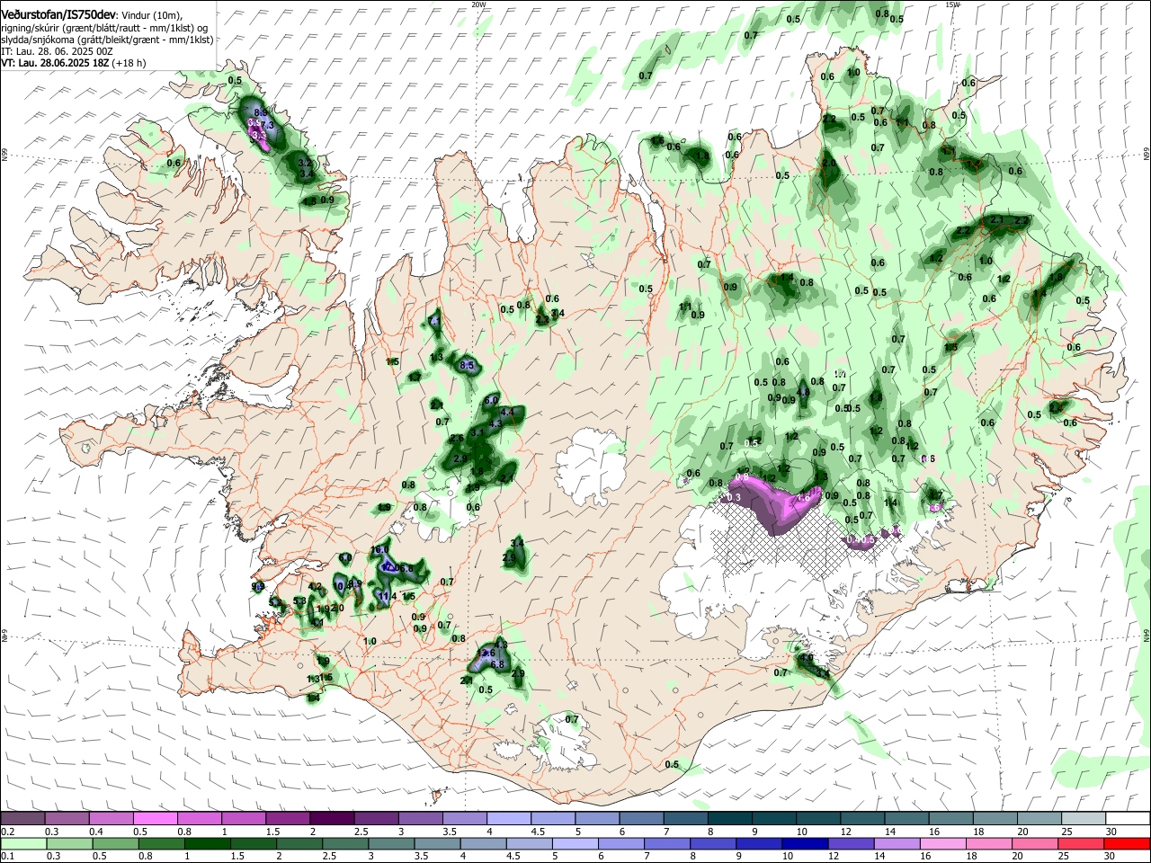This screenshot has width=1151, height=863.
Task: Select the dusky mauve 0.2 snow legend swatch
Action: tap(22, 818)
